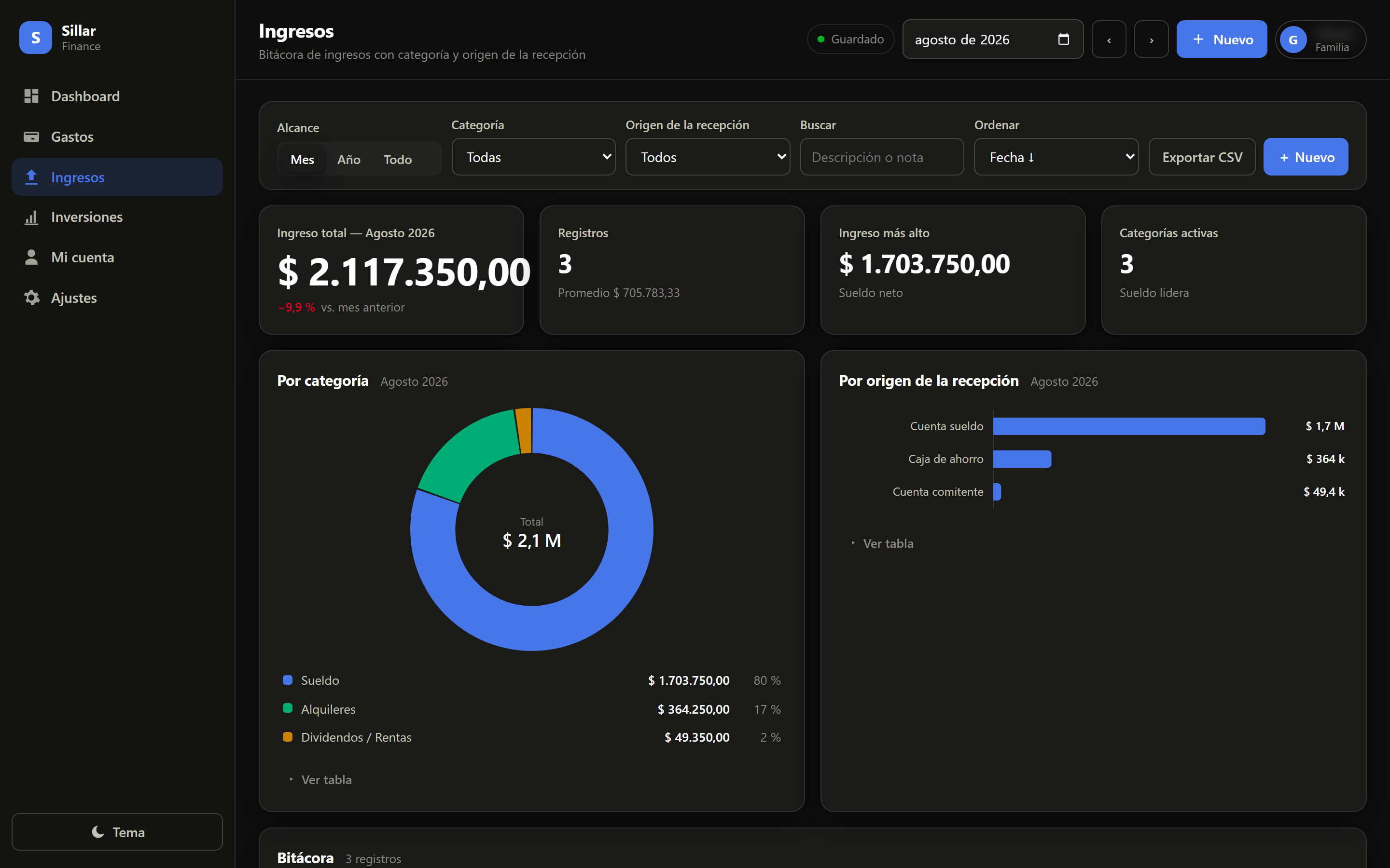Click the Gastos card icon
This screenshot has width=1390, height=868.
click(x=31, y=136)
